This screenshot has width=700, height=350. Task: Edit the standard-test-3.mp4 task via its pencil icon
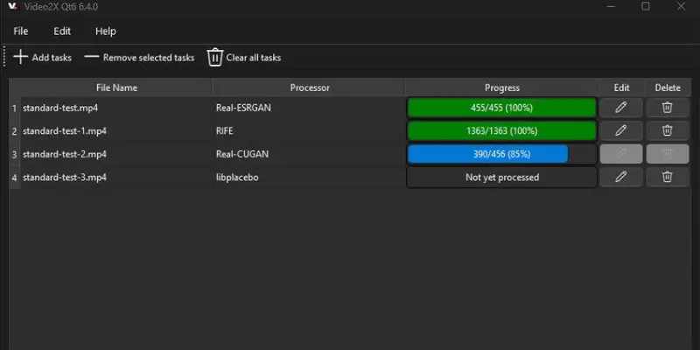(x=620, y=178)
